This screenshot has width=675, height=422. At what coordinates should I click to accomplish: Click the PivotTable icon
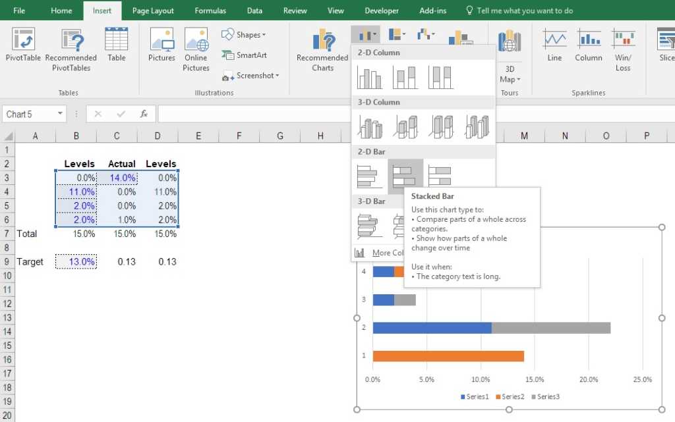click(23, 46)
